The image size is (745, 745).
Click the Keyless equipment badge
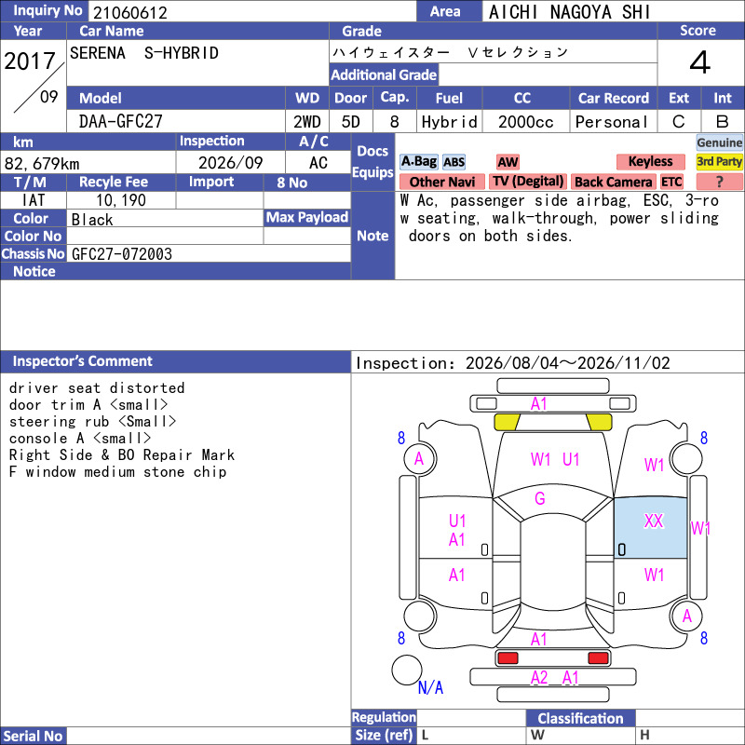(x=650, y=162)
